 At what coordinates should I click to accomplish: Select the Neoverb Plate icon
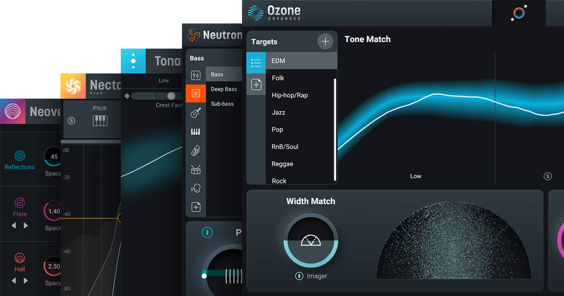coord(20,203)
